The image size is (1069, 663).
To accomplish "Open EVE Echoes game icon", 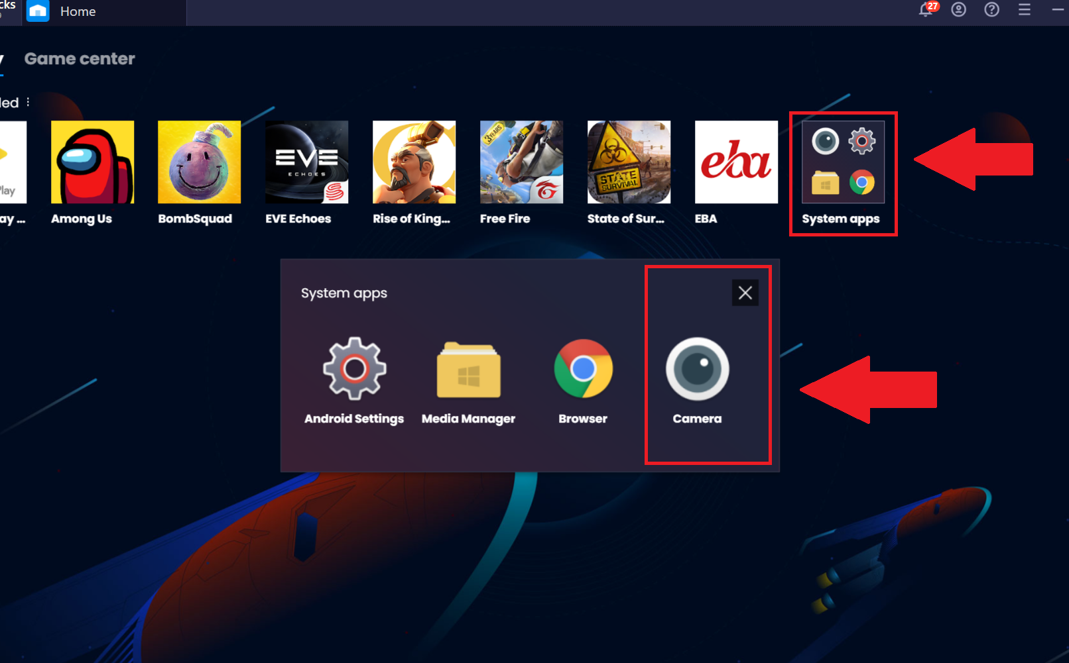I will pyautogui.click(x=306, y=162).
